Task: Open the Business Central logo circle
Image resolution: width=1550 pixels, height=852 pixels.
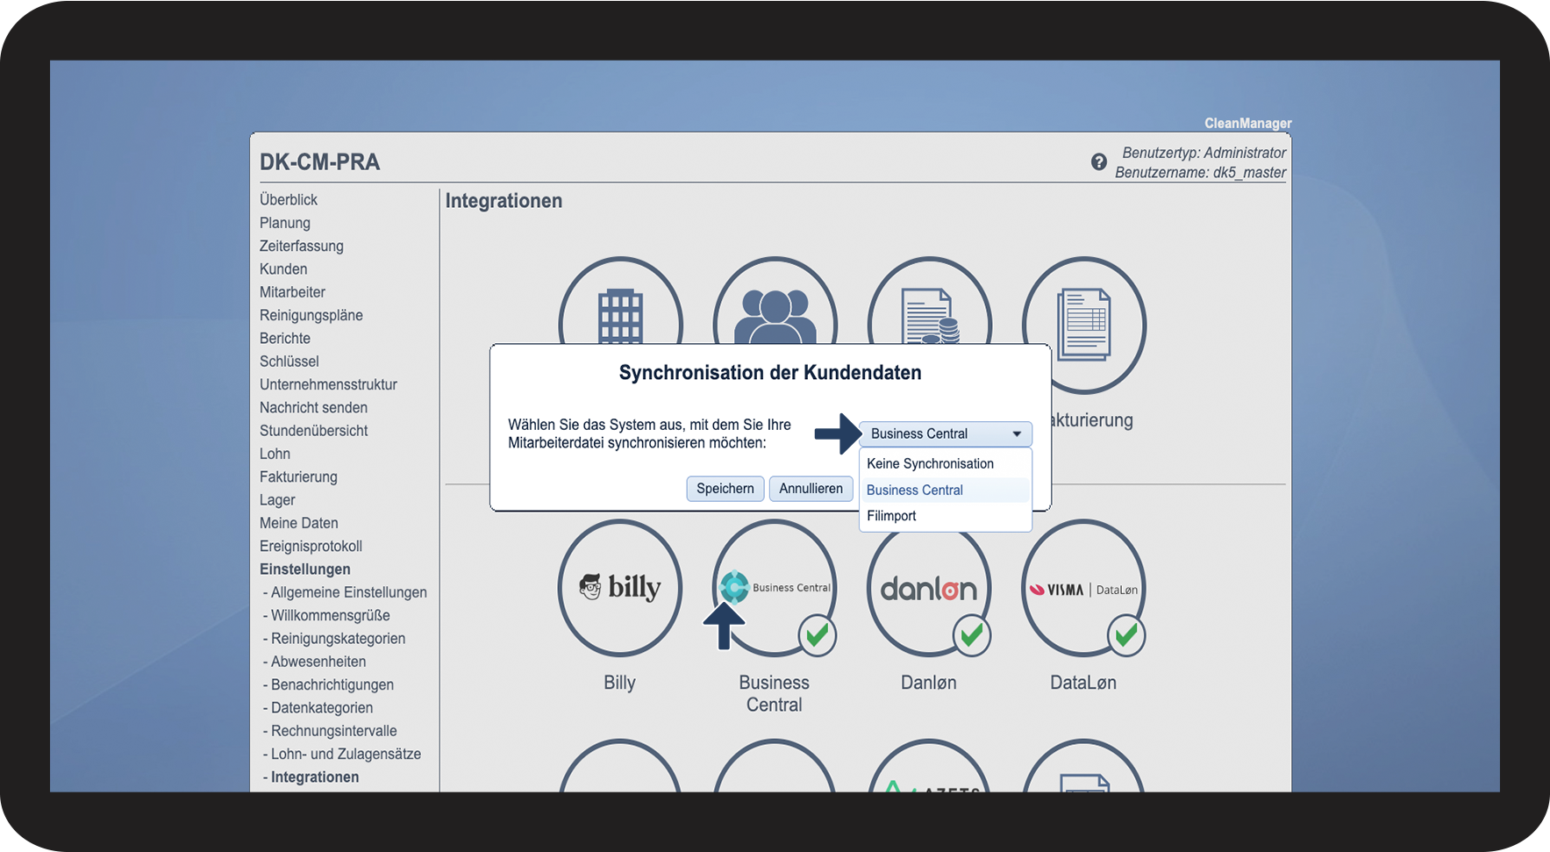Action: click(x=775, y=588)
